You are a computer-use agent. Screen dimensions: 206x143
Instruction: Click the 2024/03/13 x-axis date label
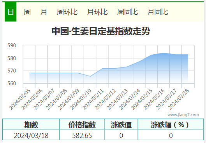pyautogui.click(x=117, y=99)
